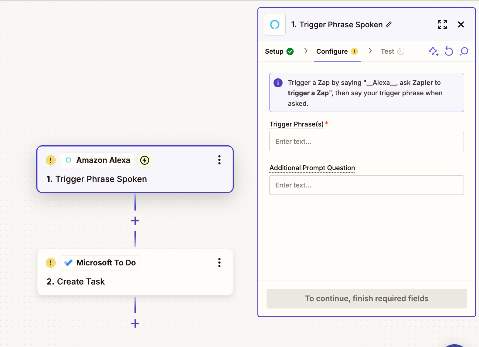Select the '1. Trigger Phrase Spoken' step card
The width and height of the screenshot is (479, 347).
click(x=135, y=169)
